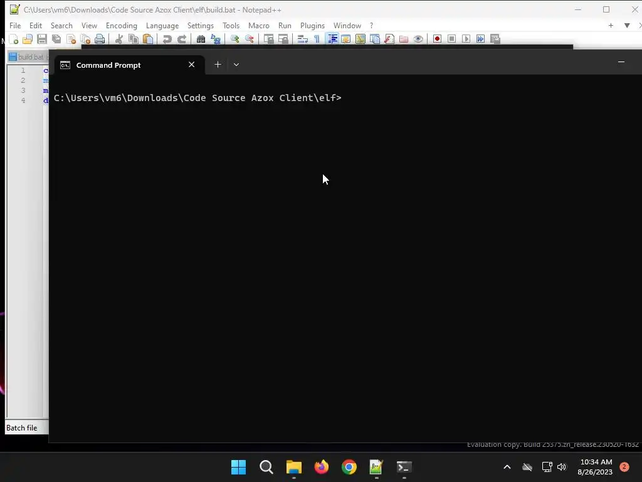
Task: Show hidden system tray icons
Action: click(507, 467)
